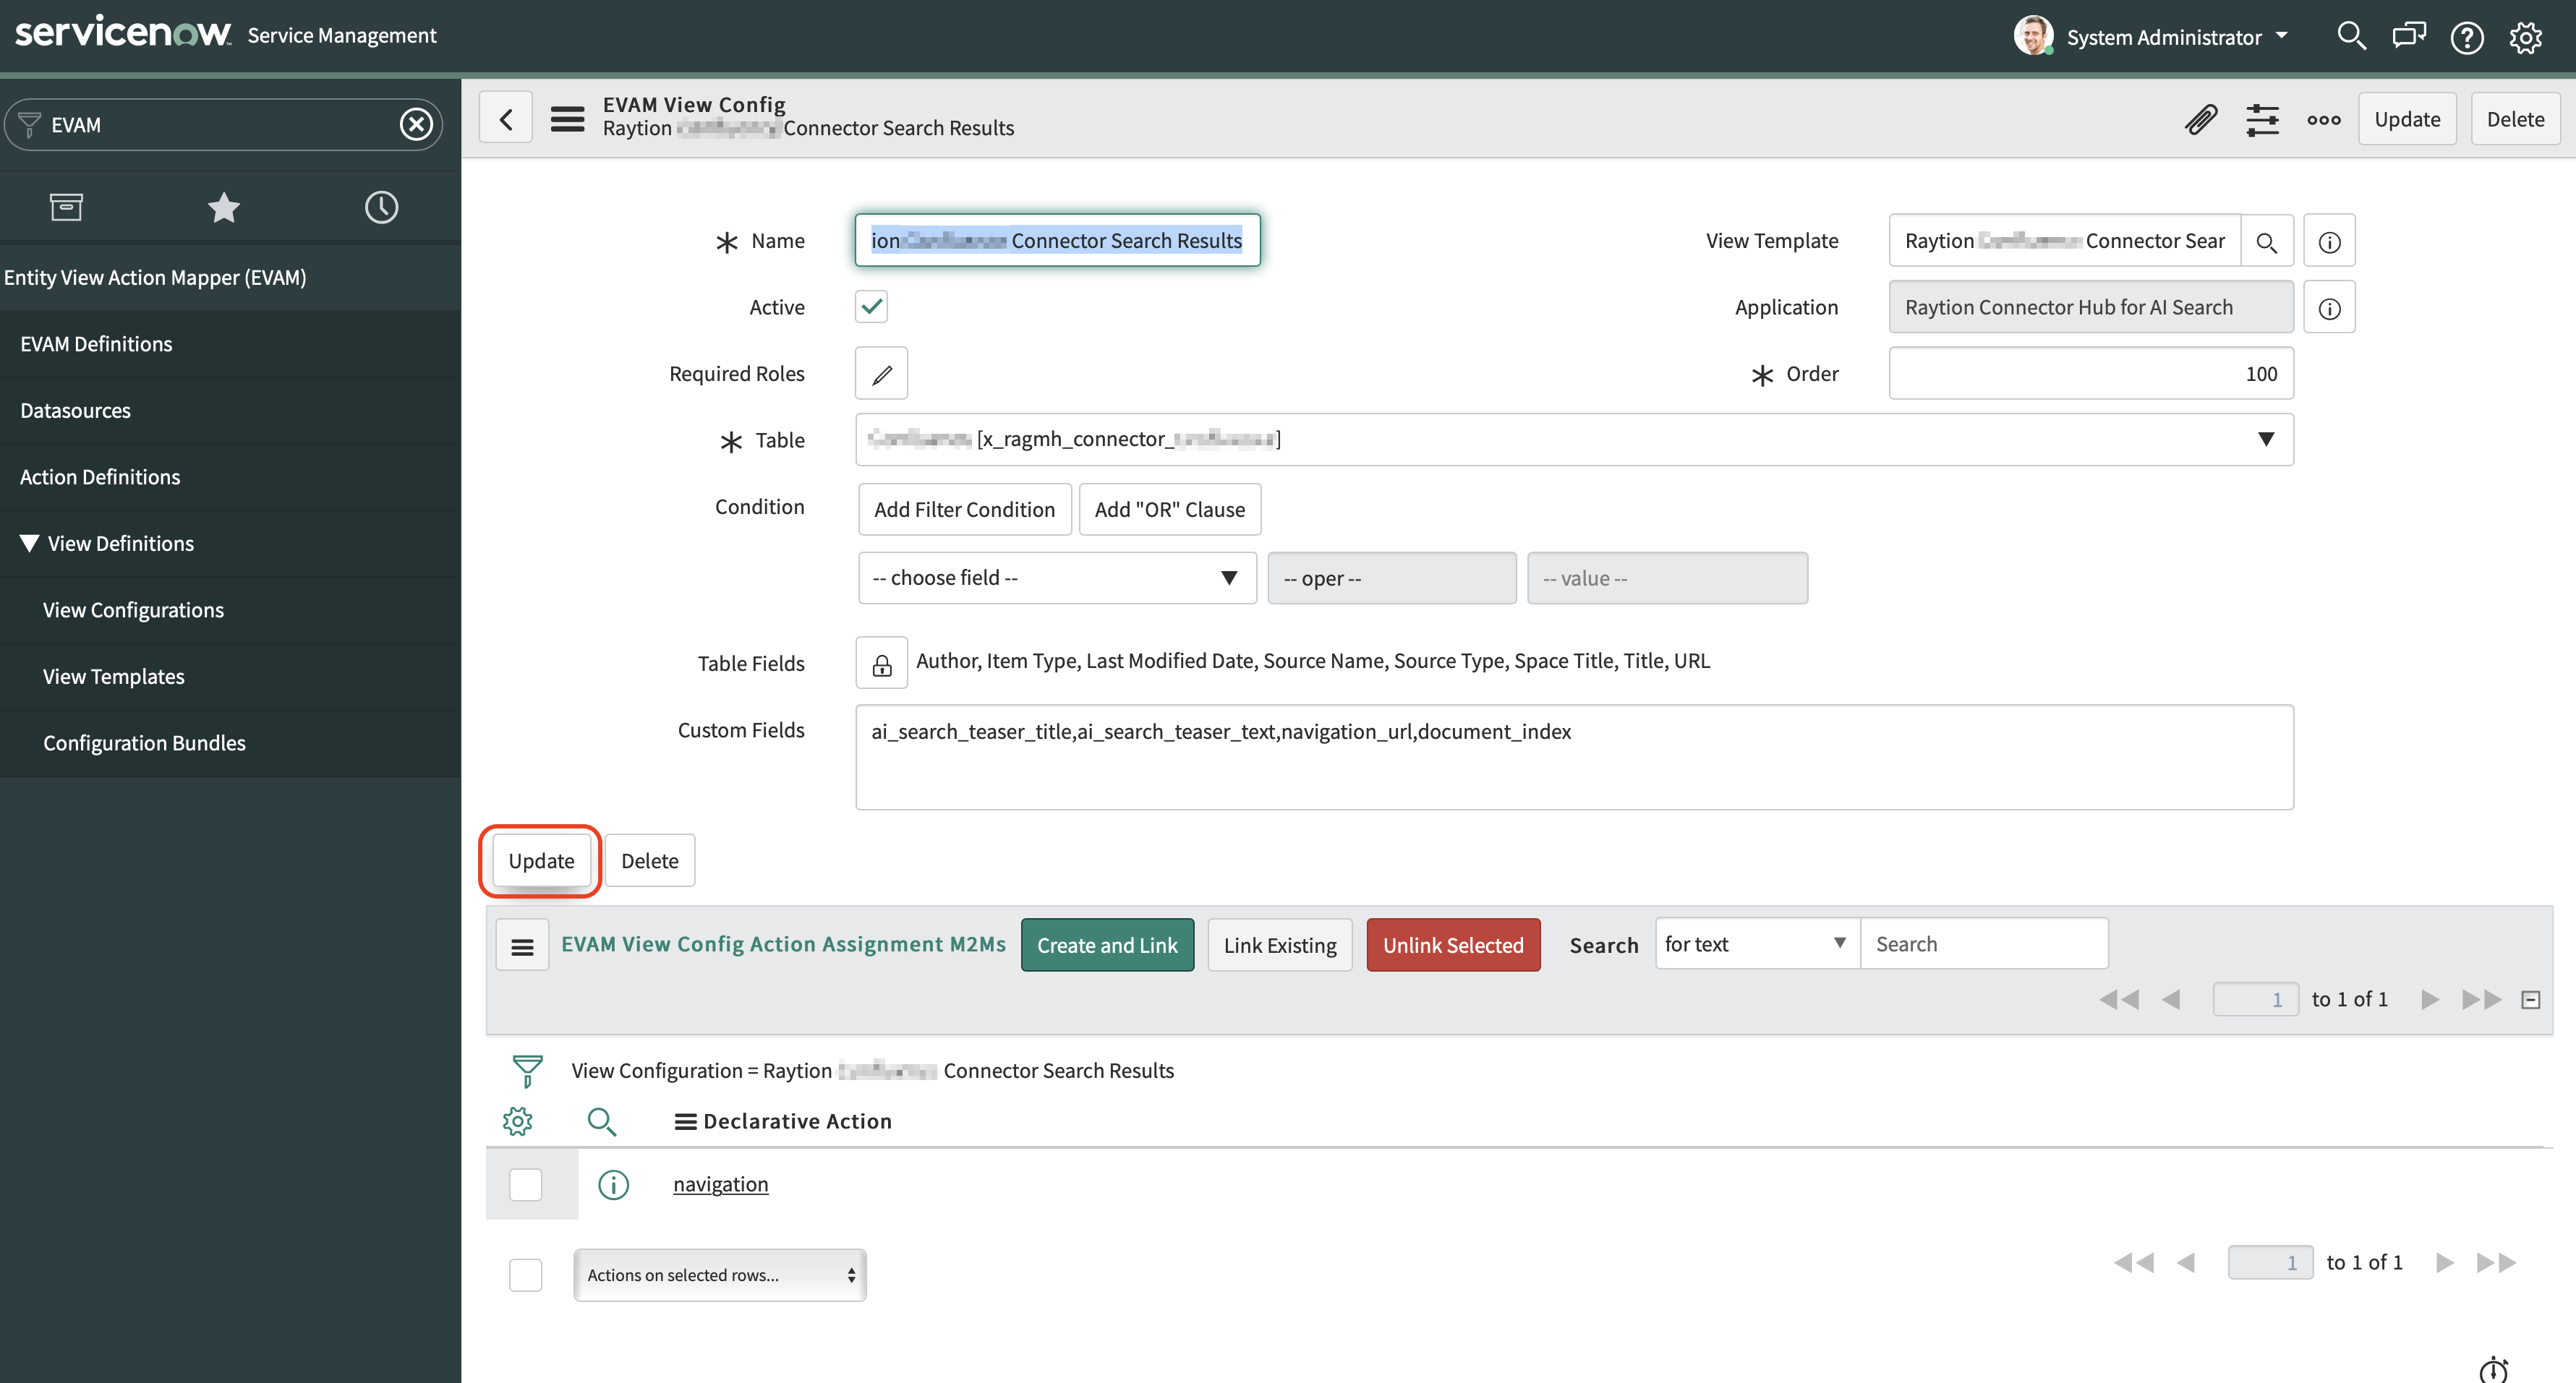Open reference lookup magnifier beside View Template
This screenshot has width=2576, height=1383.
2268,240
